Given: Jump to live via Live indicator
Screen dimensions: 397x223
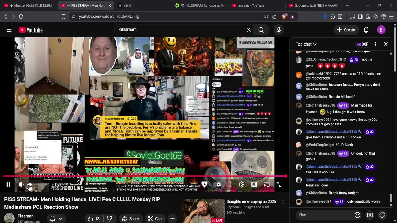Looking at the screenshot, I should click(58, 185).
